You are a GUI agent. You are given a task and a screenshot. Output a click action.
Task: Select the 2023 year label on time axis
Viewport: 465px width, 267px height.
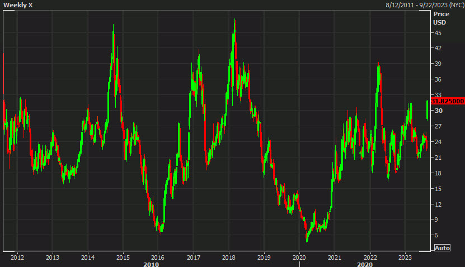point(405,258)
